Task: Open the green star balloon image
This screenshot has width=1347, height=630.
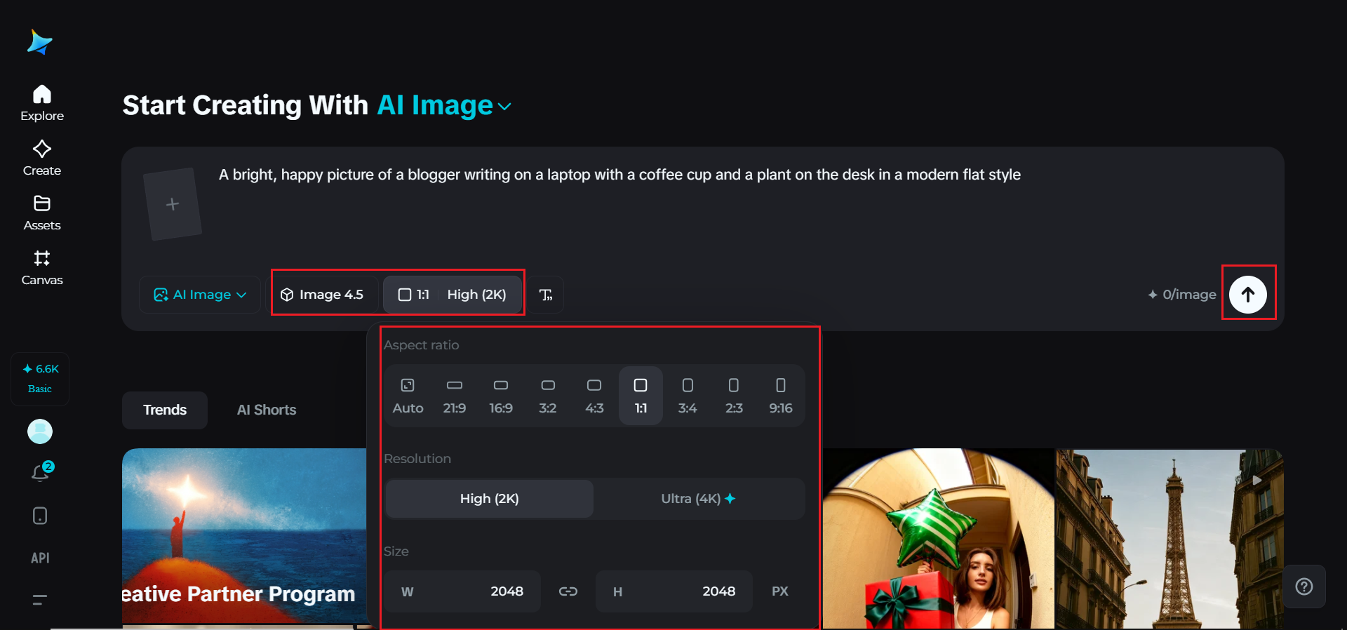Action: (x=939, y=539)
